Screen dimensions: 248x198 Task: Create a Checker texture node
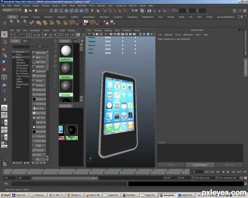coord(39,150)
